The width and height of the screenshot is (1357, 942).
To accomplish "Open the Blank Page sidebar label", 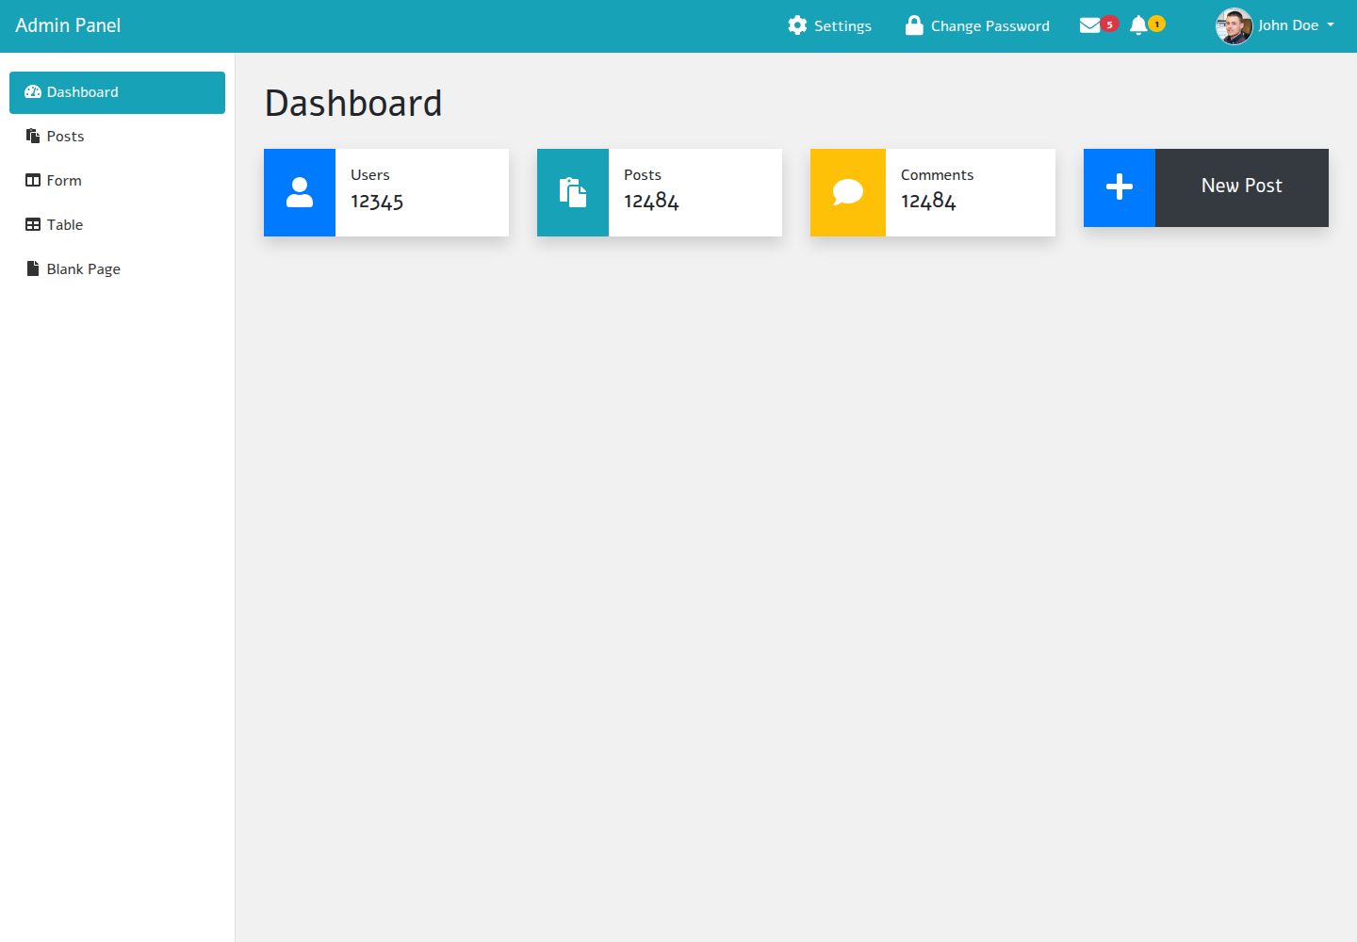I will [84, 269].
